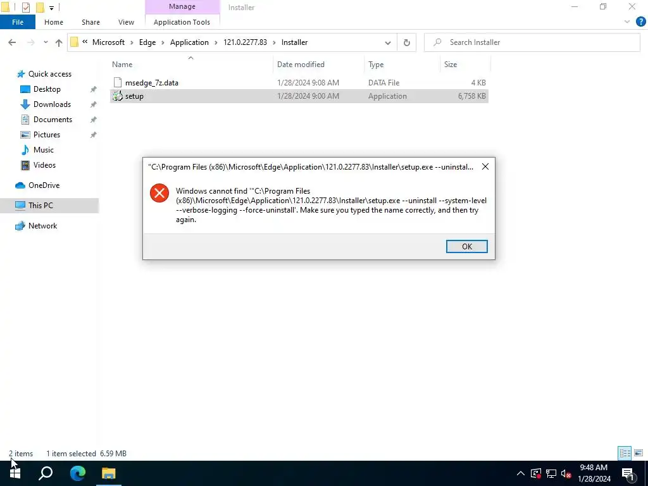Open recent locations dropdown arrow
The width and height of the screenshot is (648, 486).
click(x=46, y=42)
